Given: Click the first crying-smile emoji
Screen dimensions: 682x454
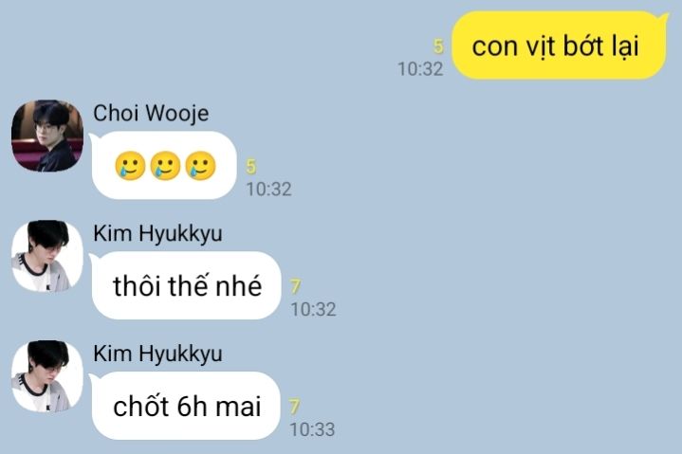Looking at the screenshot, I should [130, 166].
